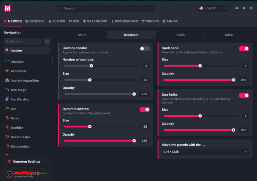Open the settings hexagon icon in header

251,8
